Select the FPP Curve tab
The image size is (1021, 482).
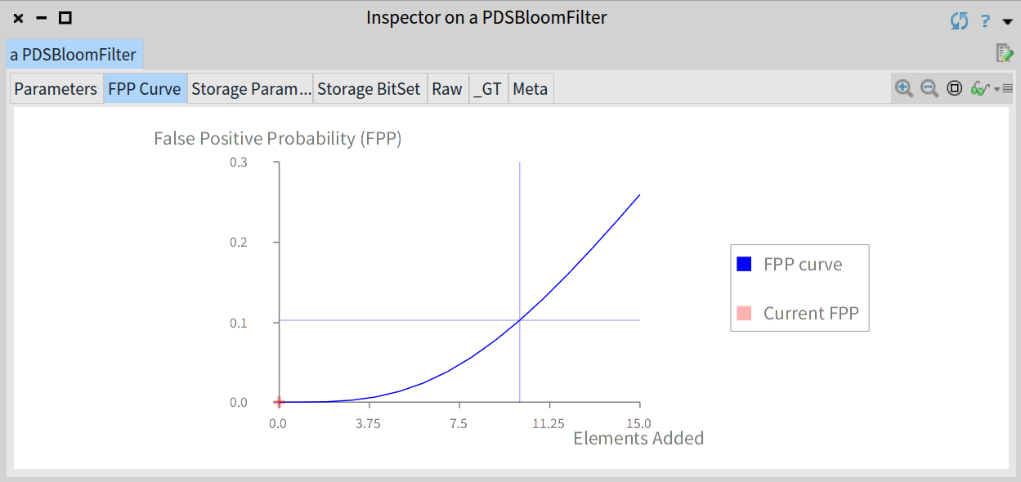pyautogui.click(x=145, y=88)
